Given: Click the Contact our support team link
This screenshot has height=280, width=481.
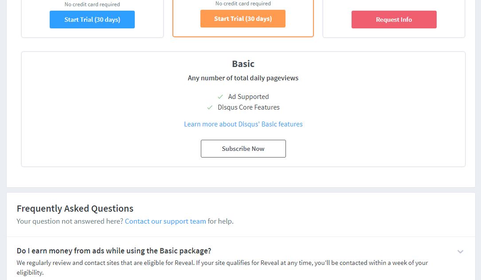Looking at the screenshot, I should pyautogui.click(x=165, y=221).
